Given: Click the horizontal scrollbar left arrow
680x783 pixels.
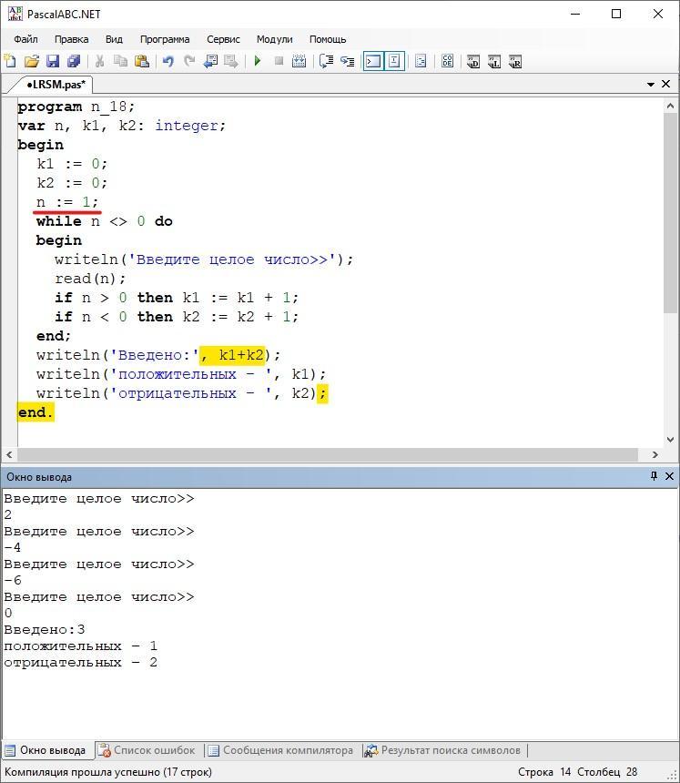Looking at the screenshot, I should 9,454.
